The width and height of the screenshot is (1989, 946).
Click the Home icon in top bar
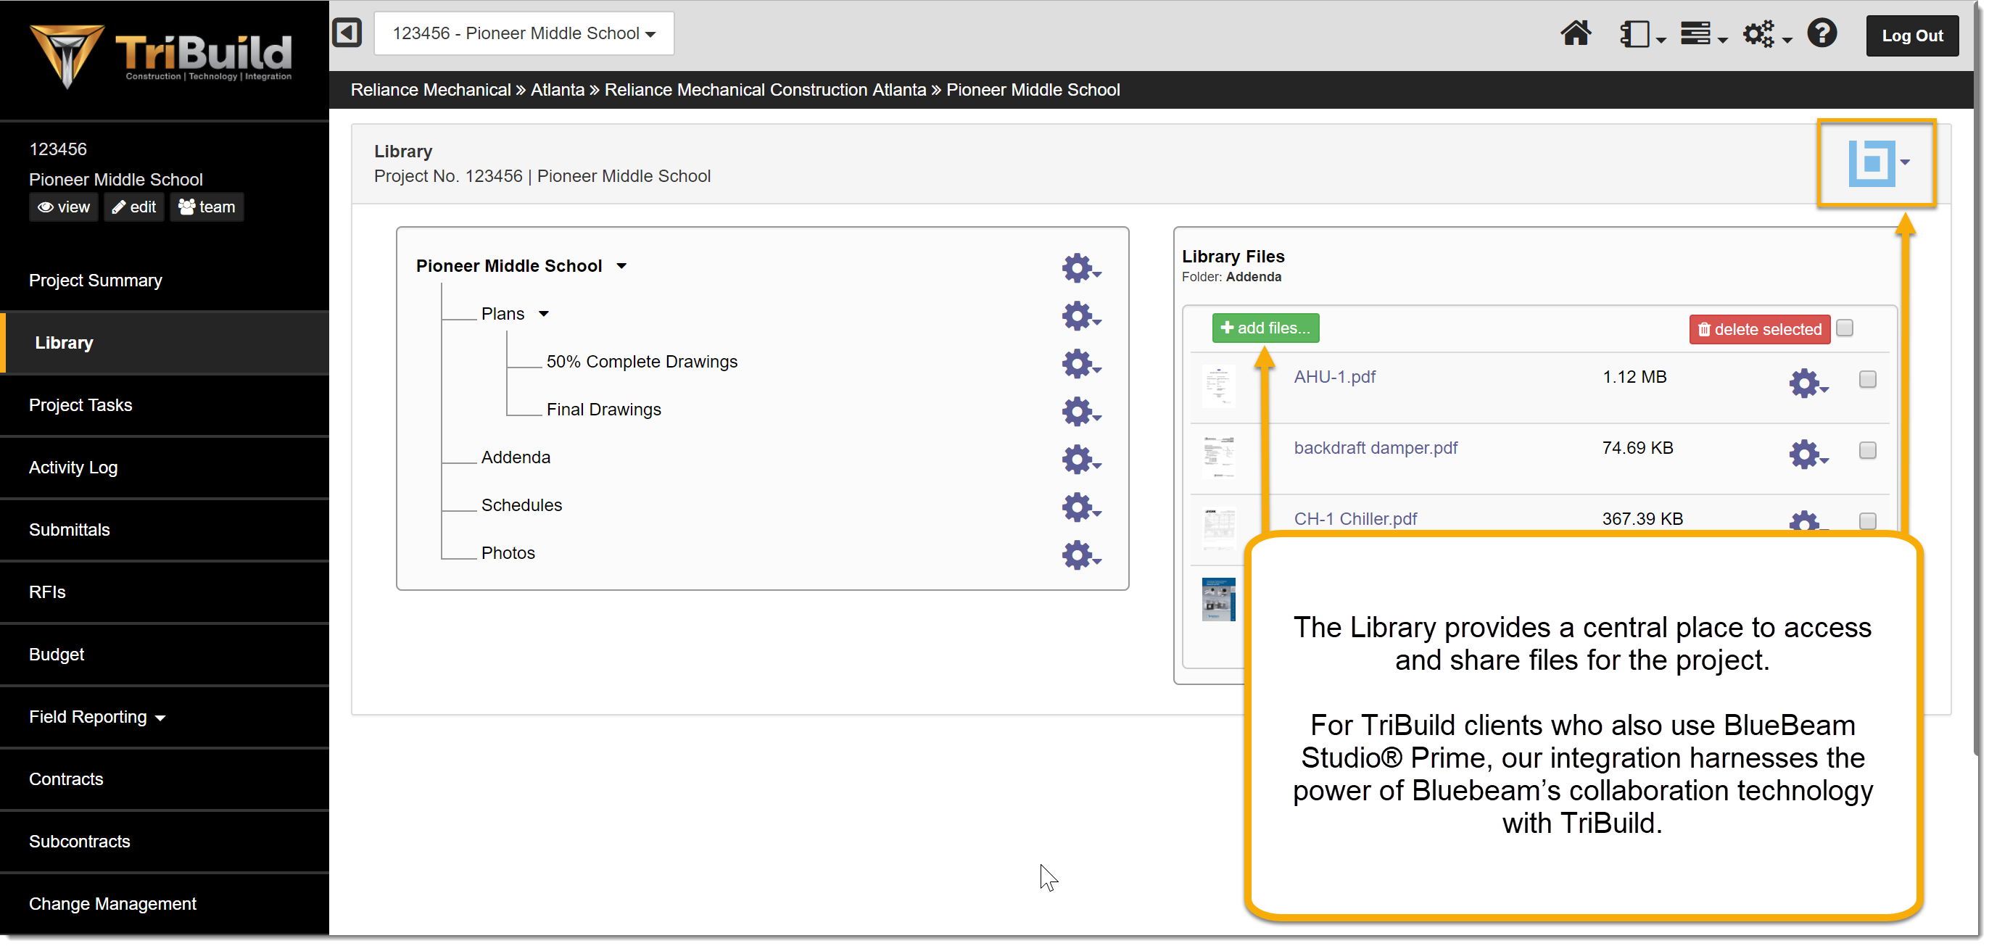point(1574,34)
